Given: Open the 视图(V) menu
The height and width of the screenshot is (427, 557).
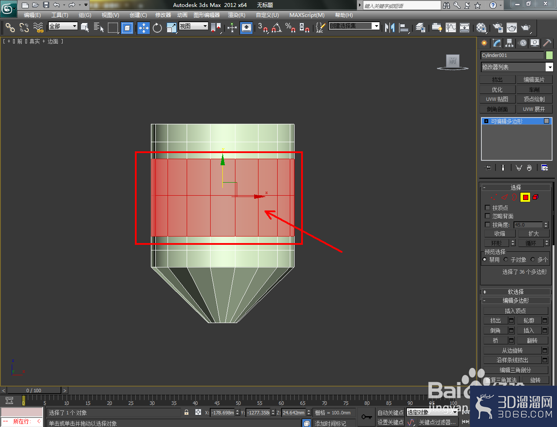Looking at the screenshot, I should [110, 15].
